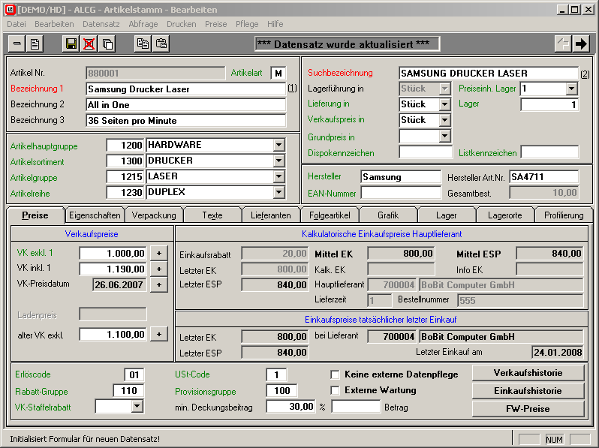Image resolution: width=599 pixels, height=448 pixels.
Task: Switch to the Lieferanten tab
Action: 270,215
